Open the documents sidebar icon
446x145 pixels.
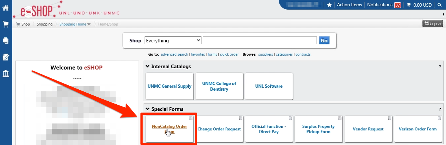click(6, 41)
